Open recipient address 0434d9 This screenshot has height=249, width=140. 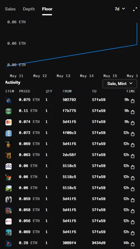[x=99, y=243]
